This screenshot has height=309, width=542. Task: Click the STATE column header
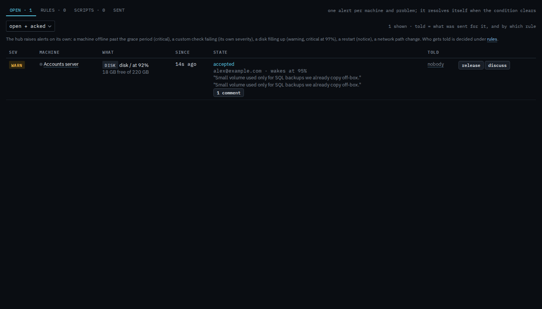click(220, 52)
